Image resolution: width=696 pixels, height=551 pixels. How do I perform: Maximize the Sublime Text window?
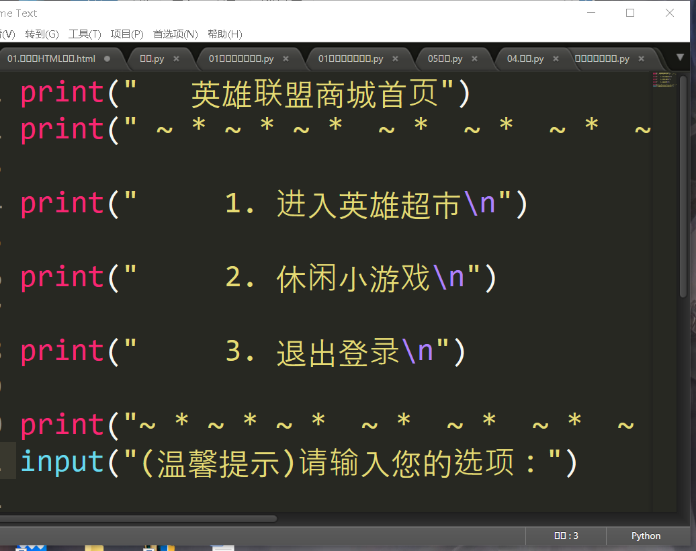[x=630, y=13]
